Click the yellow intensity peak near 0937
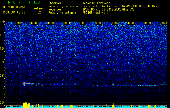The image size is (170, 108). click(113, 105)
